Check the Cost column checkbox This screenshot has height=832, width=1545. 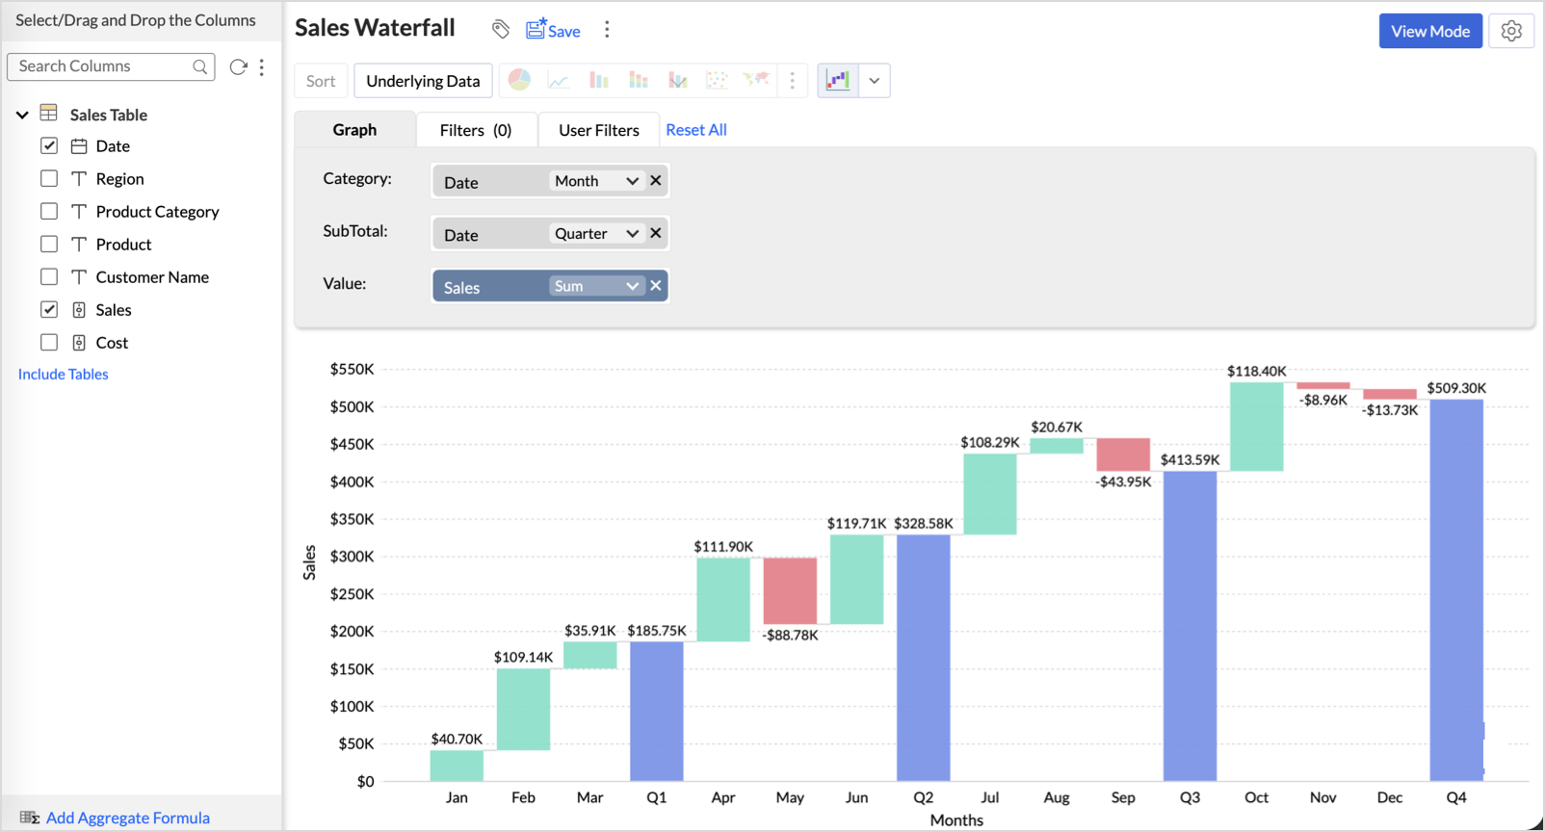(49, 342)
